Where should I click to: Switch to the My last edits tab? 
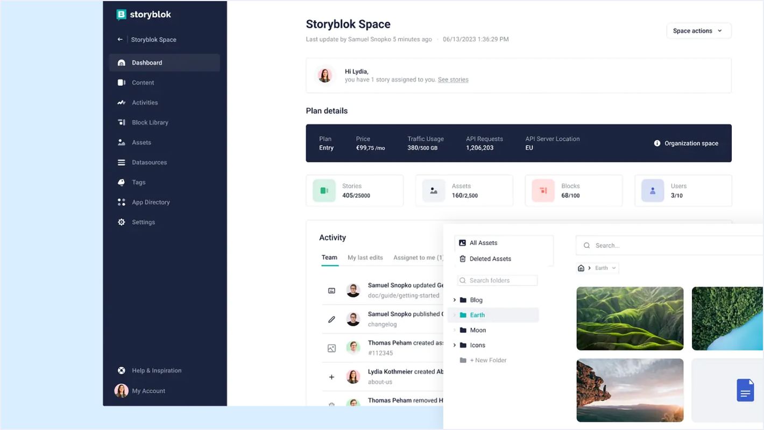(365, 257)
